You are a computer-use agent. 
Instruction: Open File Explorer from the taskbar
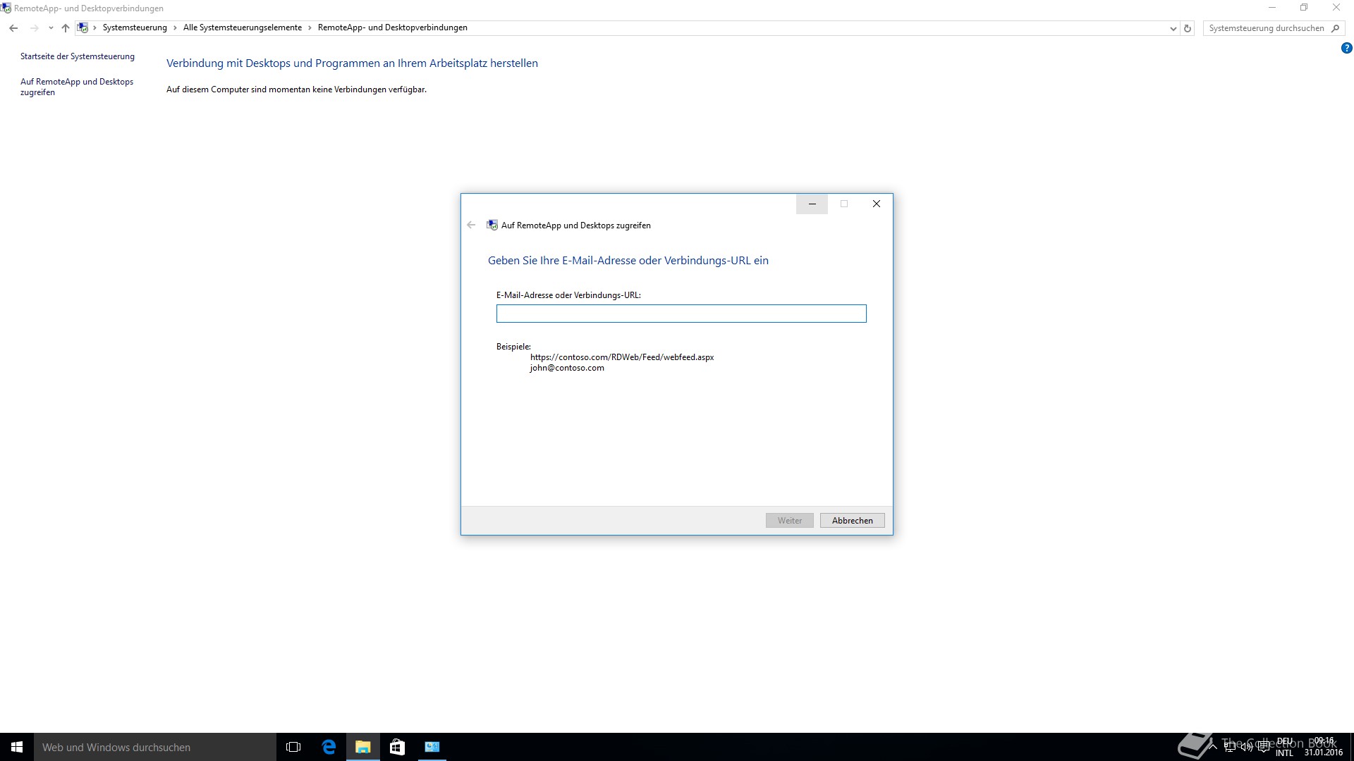click(x=363, y=747)
